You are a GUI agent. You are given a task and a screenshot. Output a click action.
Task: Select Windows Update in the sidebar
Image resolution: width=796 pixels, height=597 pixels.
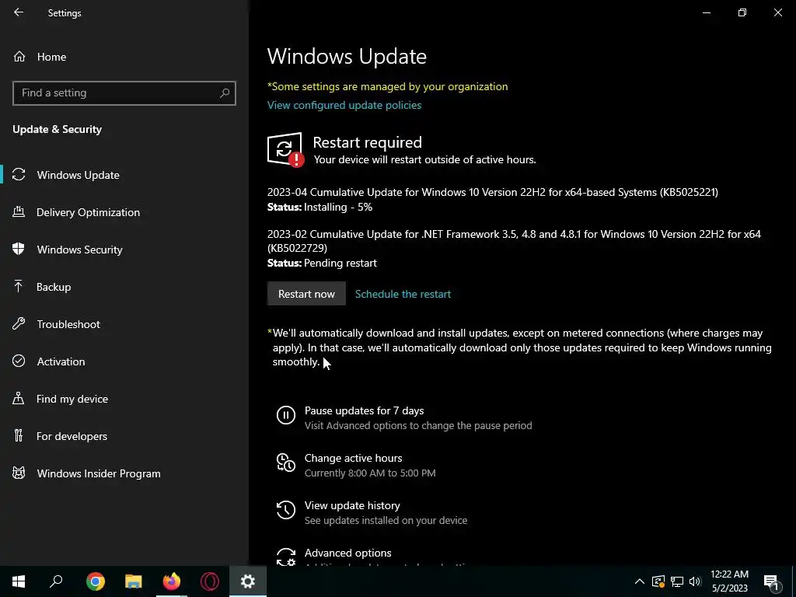coord(79,175)
